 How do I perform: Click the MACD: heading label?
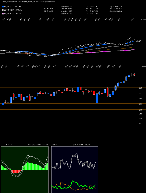[8, 144]
